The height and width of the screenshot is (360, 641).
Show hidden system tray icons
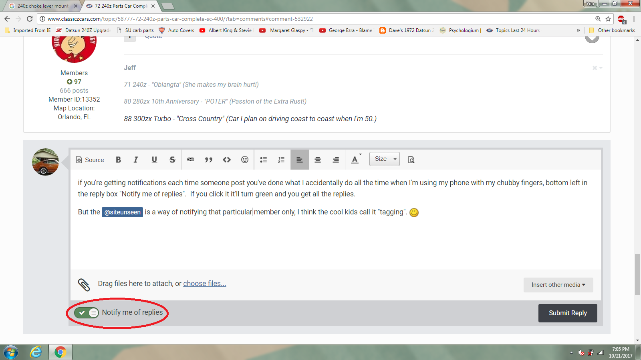(x=571, y=353)
